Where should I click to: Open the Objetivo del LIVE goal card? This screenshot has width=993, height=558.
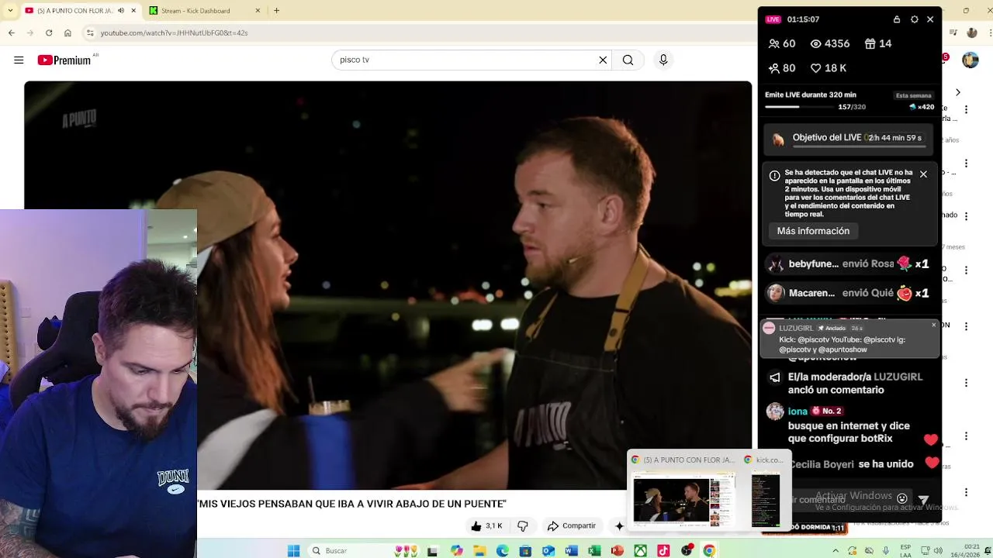click(849, 139)
